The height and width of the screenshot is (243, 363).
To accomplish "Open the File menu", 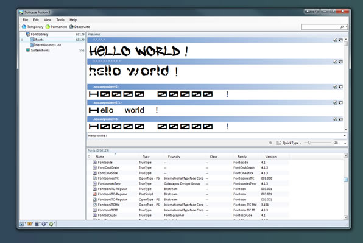I will (x=26, y=20).
